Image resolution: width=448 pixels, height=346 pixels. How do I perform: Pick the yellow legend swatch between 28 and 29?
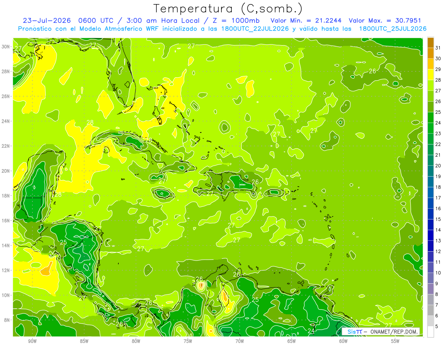coord(430,75)
